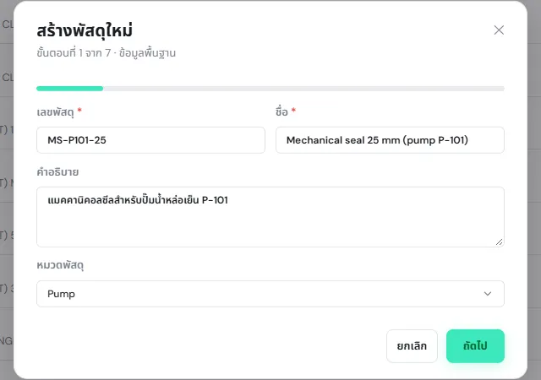Click the เลขพัสดุ field containing MS-P101-25
This screenshot has height=380, width=541.
pos(150,140)
